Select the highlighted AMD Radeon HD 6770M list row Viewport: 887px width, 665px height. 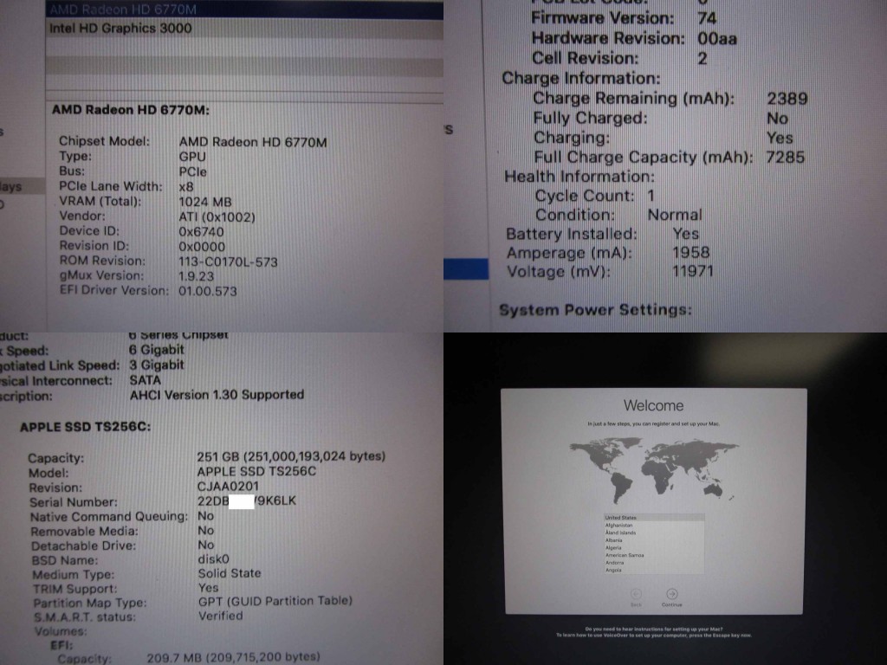point(244,9)
